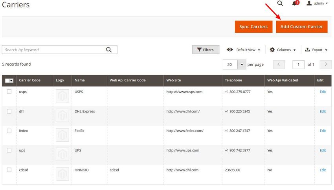Screen dimensions: 334x190
Task: Click the Sync Carriers button
Action: click(x=253, y=27)
